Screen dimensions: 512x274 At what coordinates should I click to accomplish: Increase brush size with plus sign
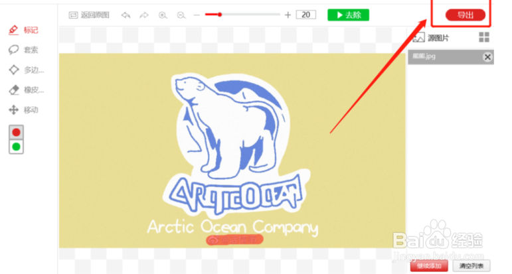pos(288,15)
